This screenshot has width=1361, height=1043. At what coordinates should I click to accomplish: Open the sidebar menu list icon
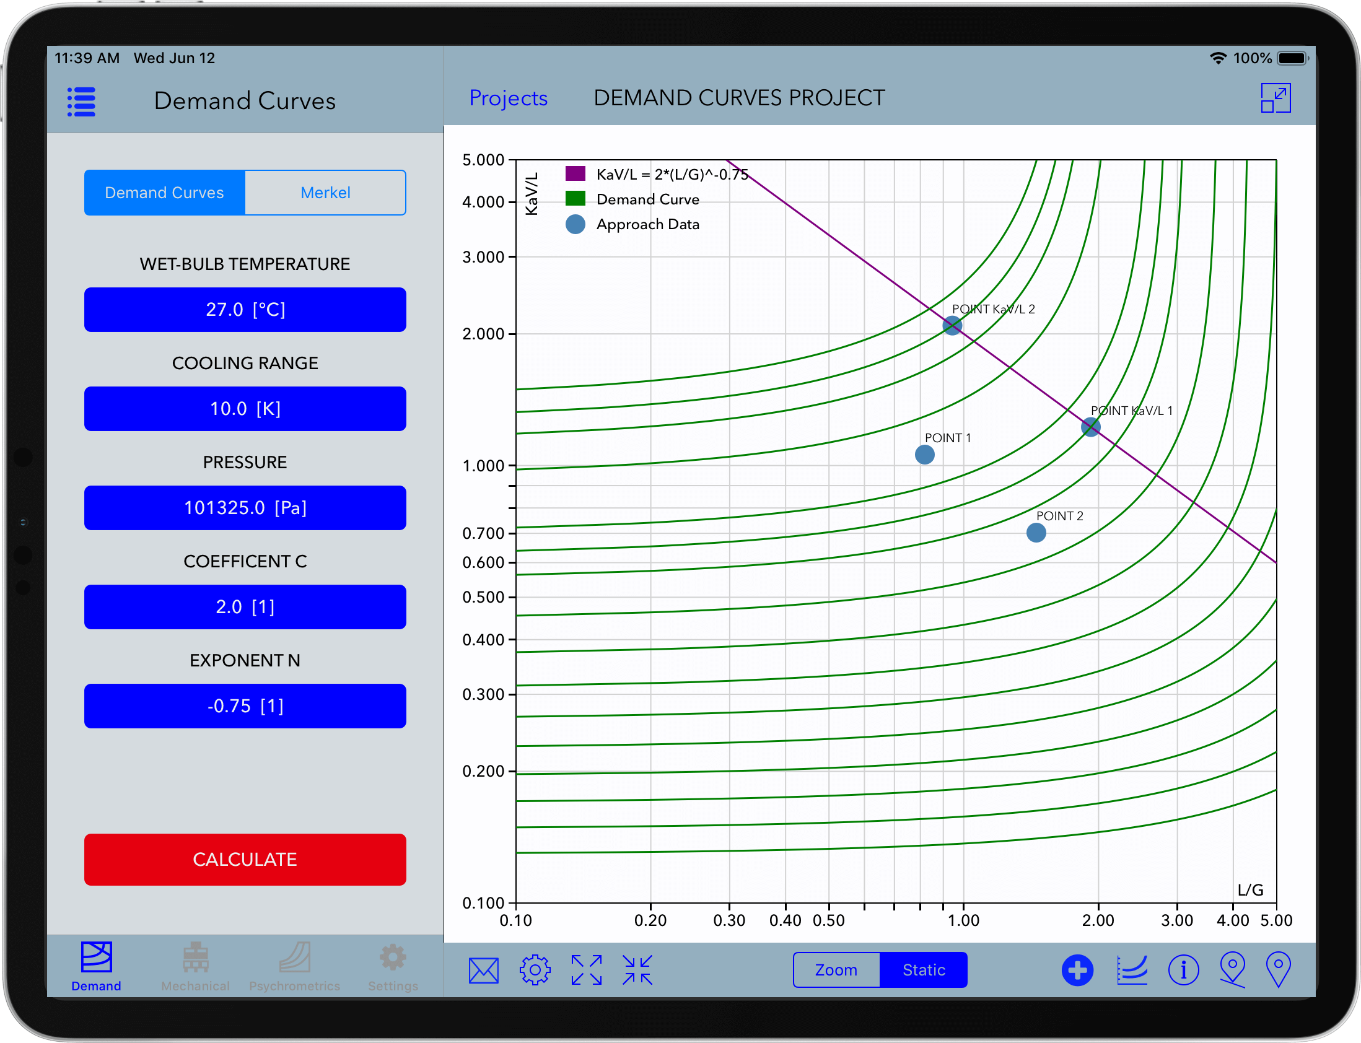(81, 101)
